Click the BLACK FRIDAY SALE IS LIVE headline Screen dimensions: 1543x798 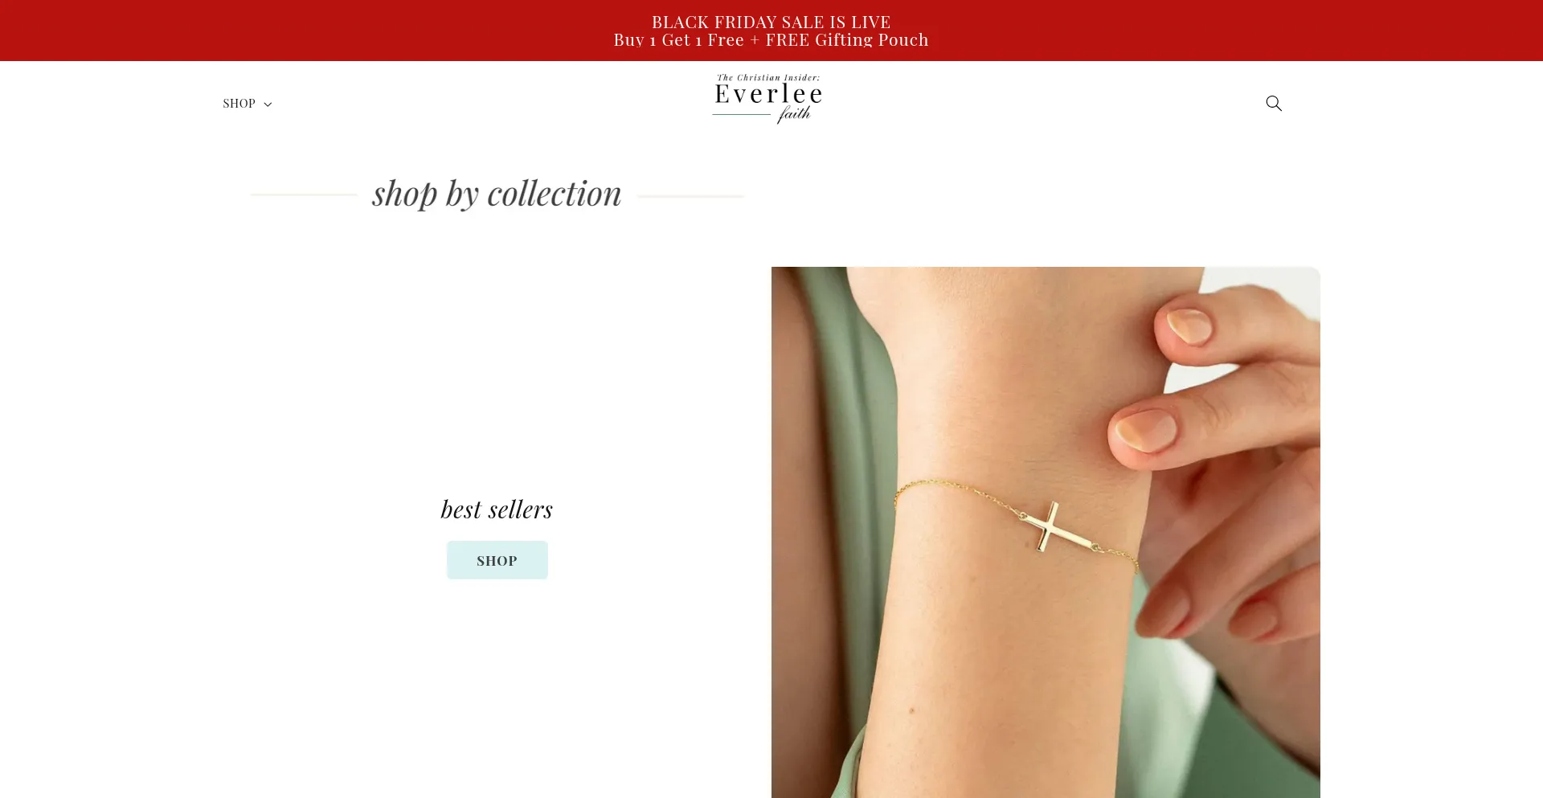(771, 22)
